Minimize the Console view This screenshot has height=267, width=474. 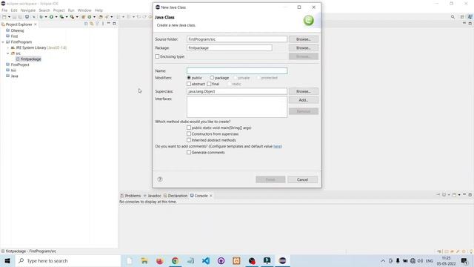tap(464, 194)
